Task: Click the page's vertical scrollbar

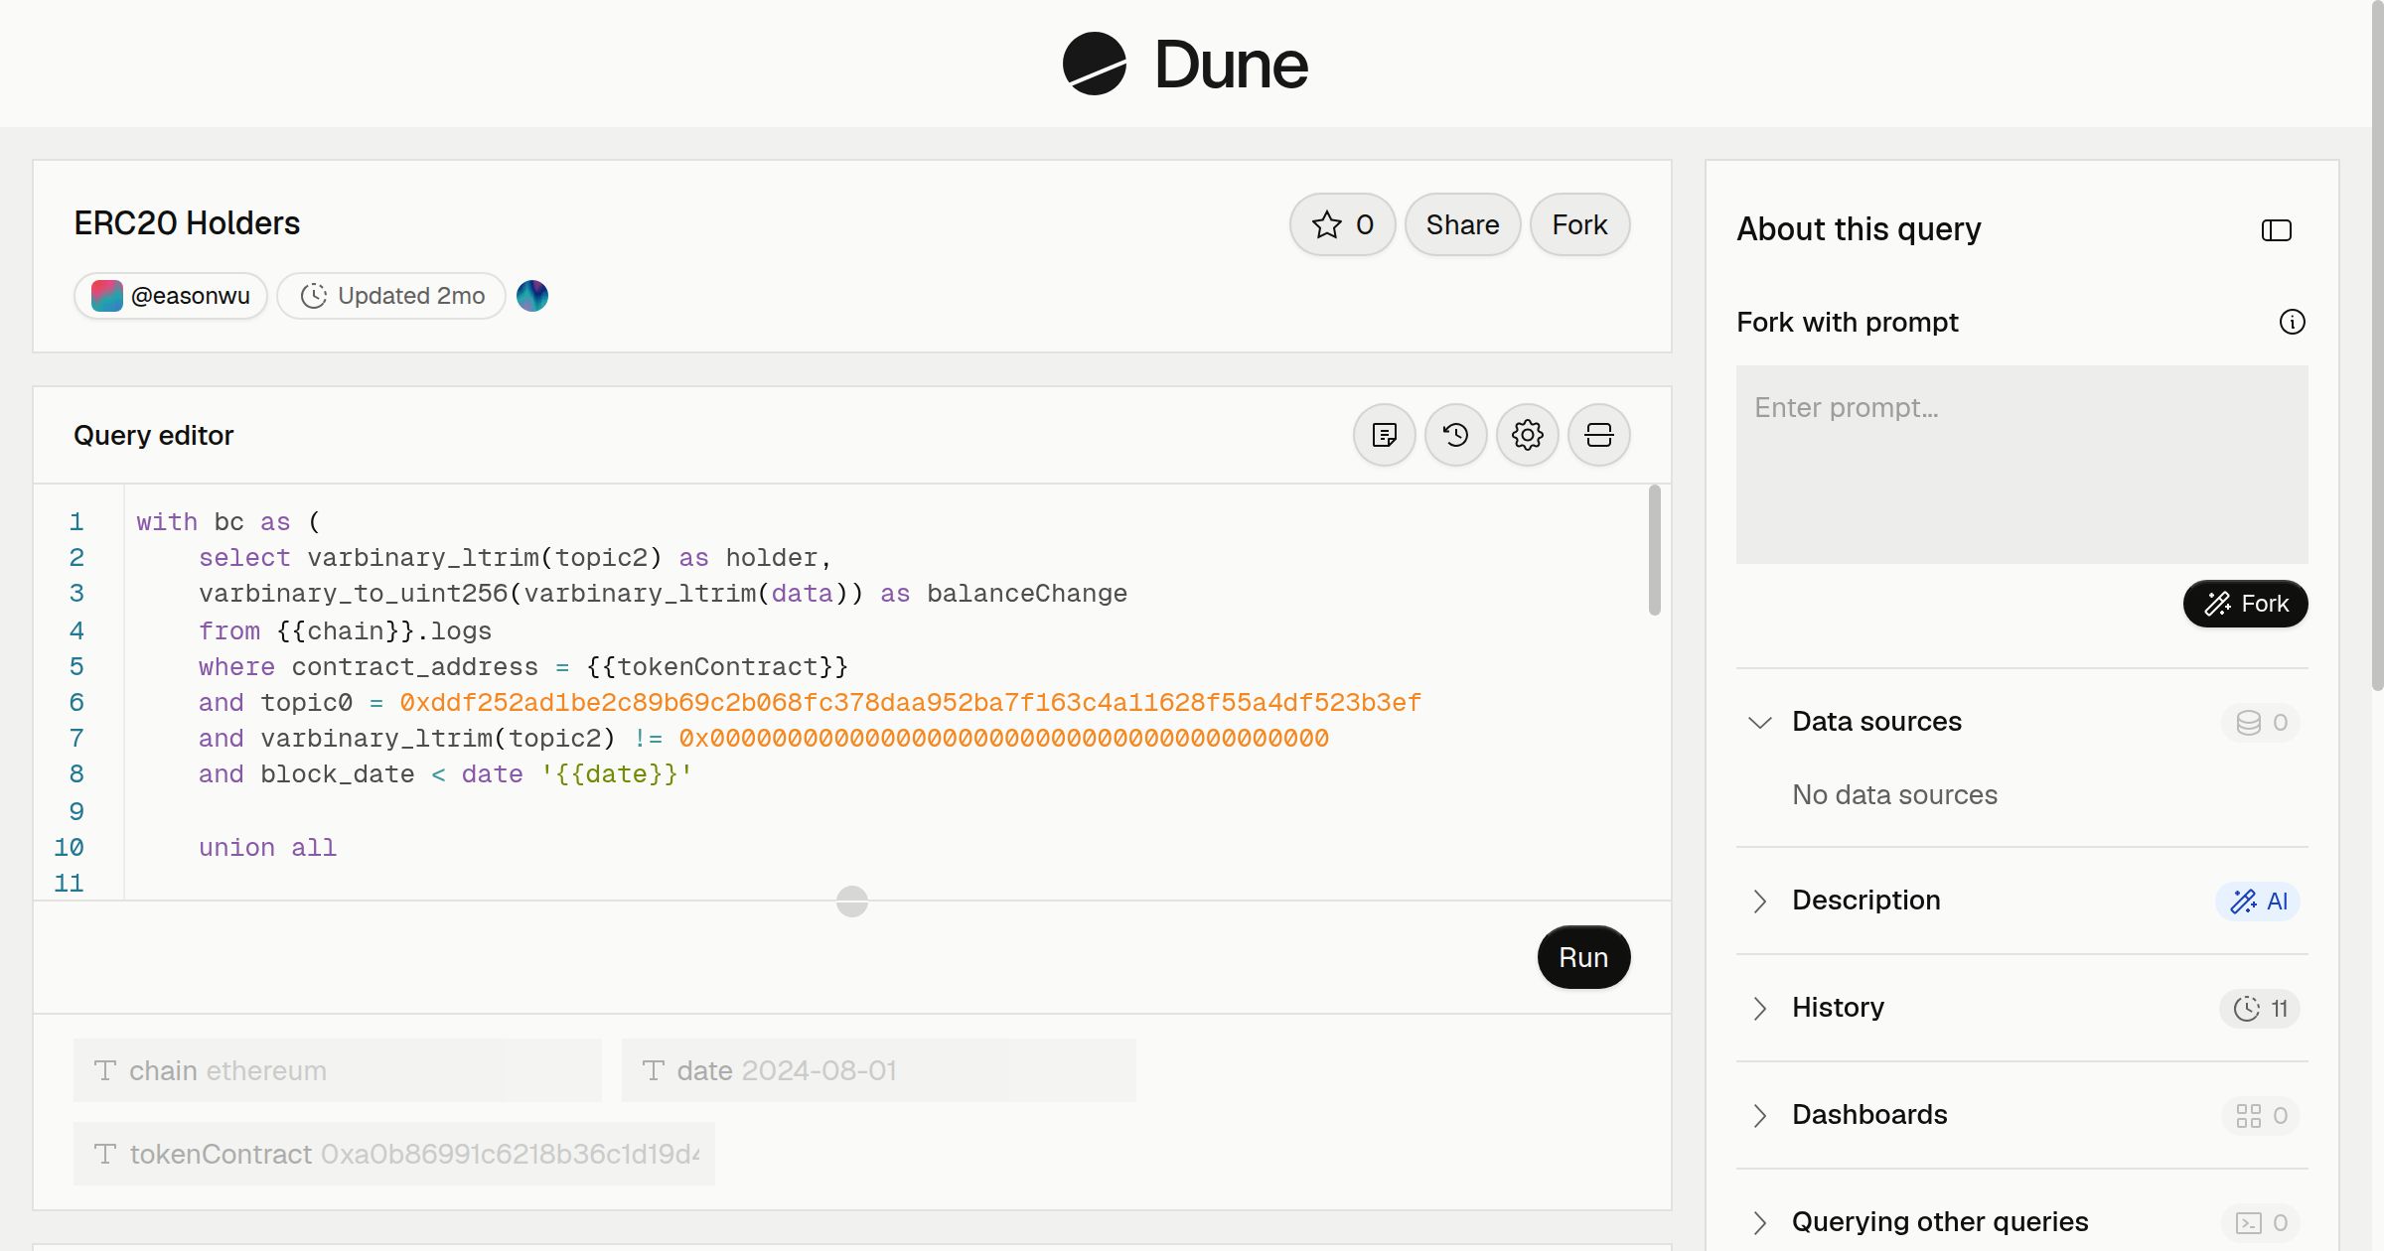Action: (2377, 347)
